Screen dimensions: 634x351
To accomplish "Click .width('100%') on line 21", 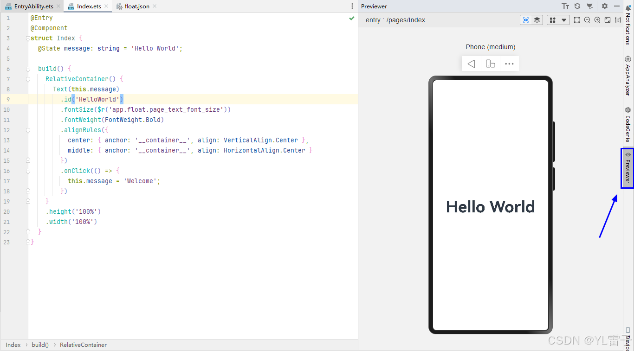I will (x=71, y=222).
